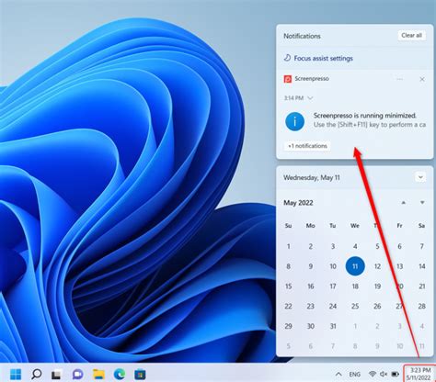Viewport: 436px width, 382px height.
Task: Select May 4 in the calendar
Action: [355, 246]
